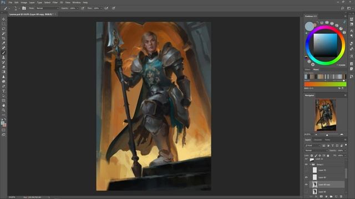The width and height of the screenshot is (355, 199).
Task: Open the Sliders tab in Coolorus panel
Action: click(x=307, y=70)
